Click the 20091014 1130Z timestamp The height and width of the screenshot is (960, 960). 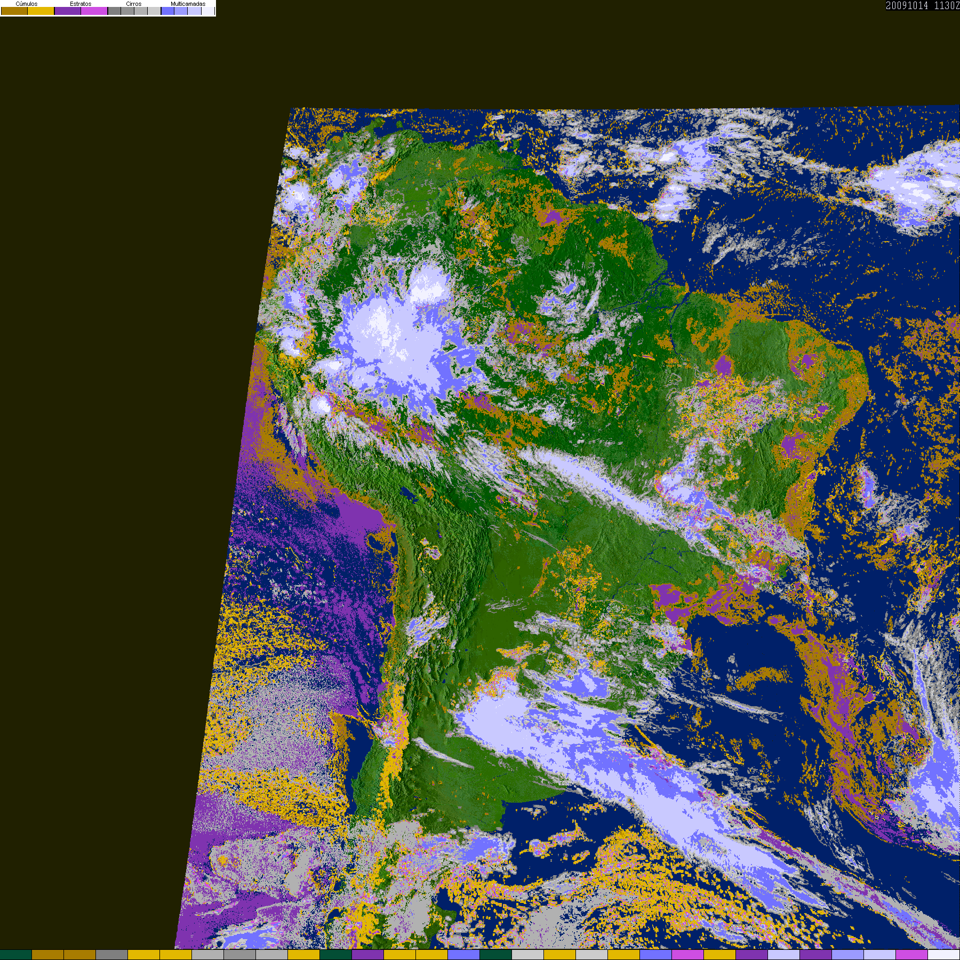(923, 5)
